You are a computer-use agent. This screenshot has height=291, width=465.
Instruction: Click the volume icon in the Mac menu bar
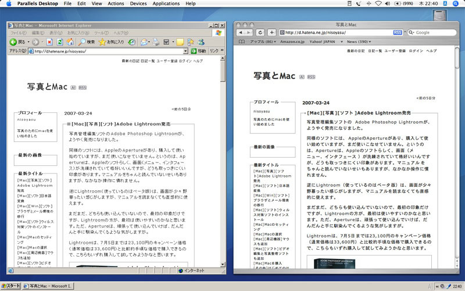[x=387, y=3]
